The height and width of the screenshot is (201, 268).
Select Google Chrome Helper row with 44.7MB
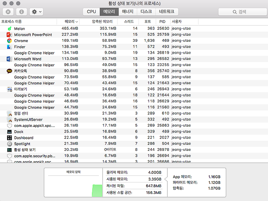click(x=134, y=107)
